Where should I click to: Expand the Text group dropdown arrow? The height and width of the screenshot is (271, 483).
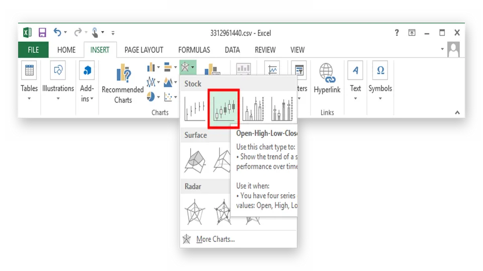pos(355,99)
